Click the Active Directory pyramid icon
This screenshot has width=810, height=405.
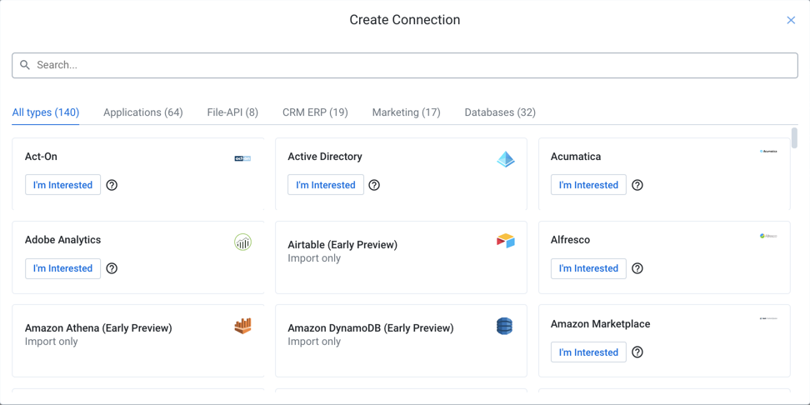tap(506, 159)
